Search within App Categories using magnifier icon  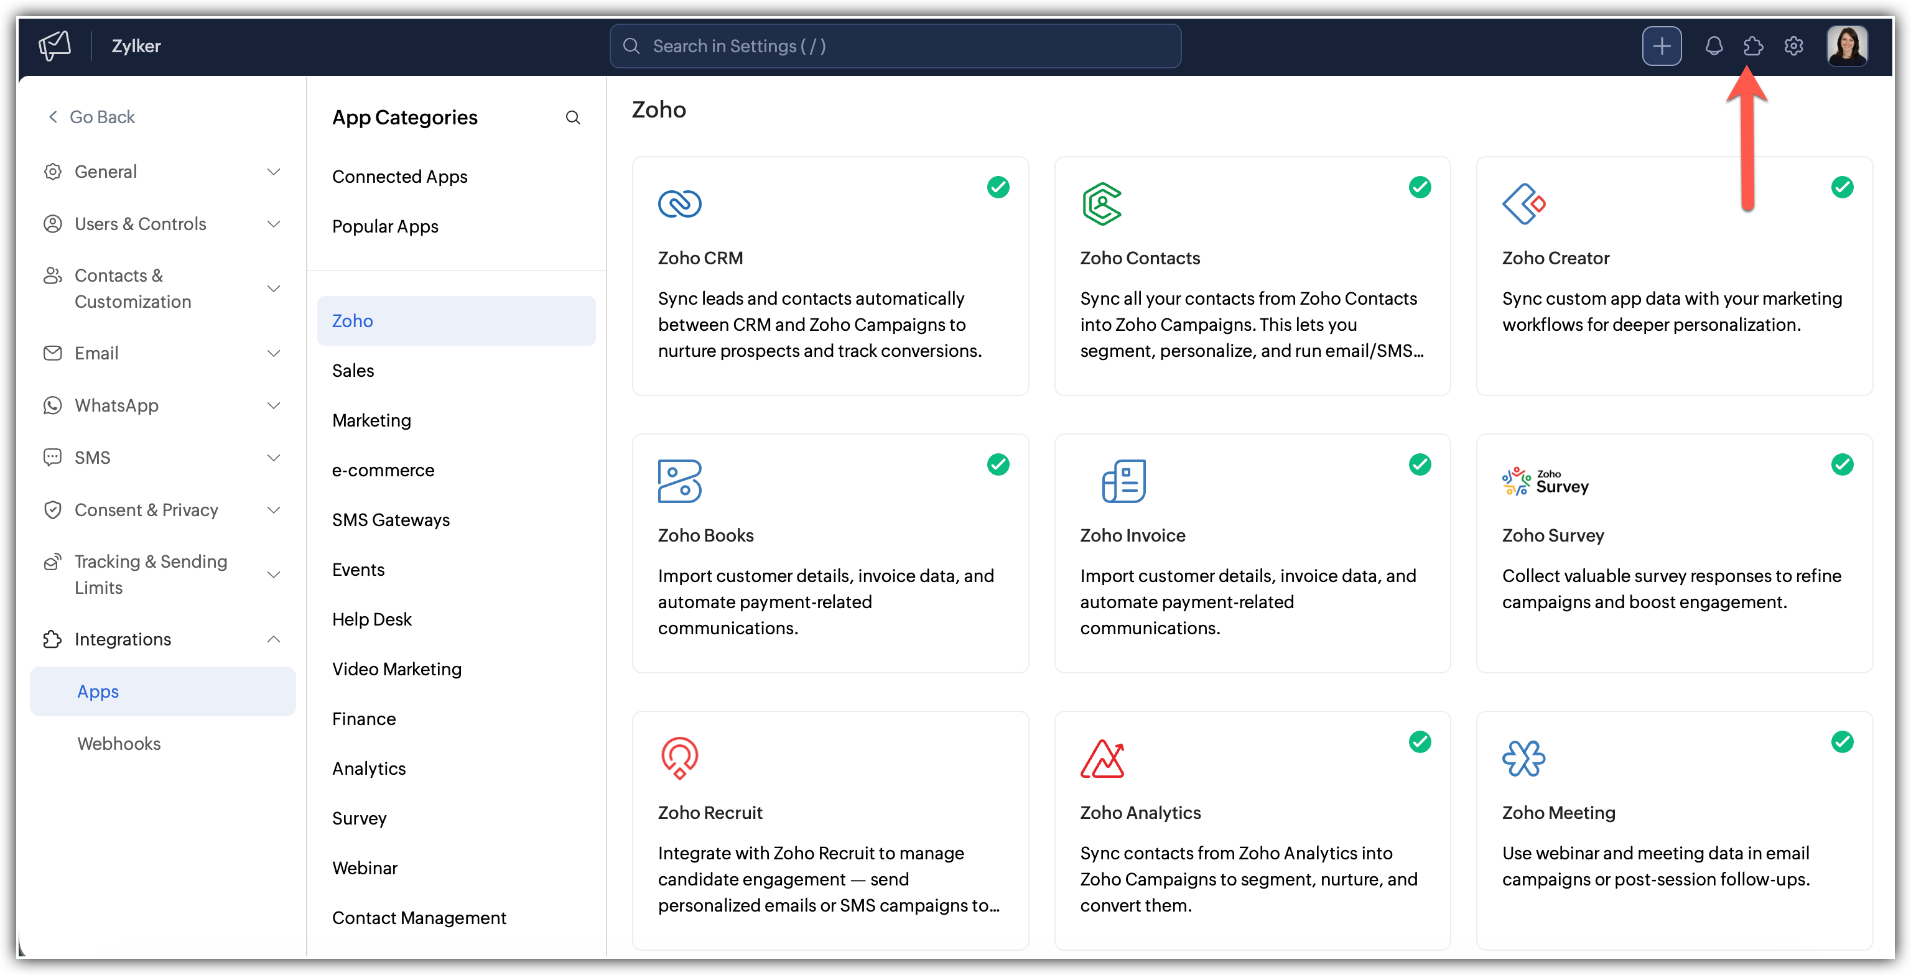pos(573,117)
